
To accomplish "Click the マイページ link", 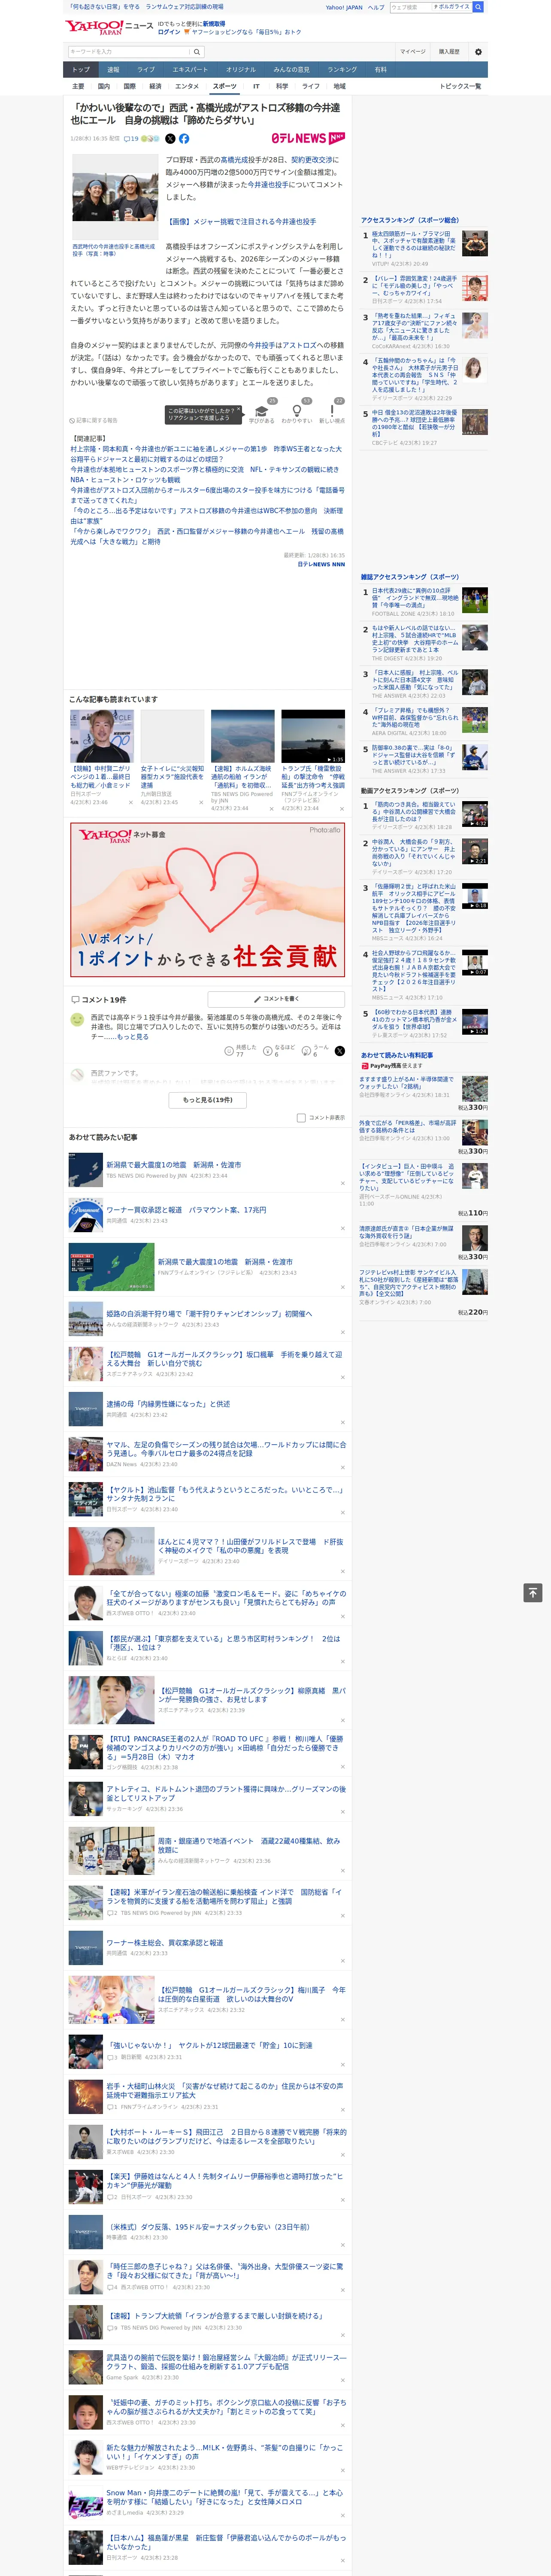I will 412,52.
